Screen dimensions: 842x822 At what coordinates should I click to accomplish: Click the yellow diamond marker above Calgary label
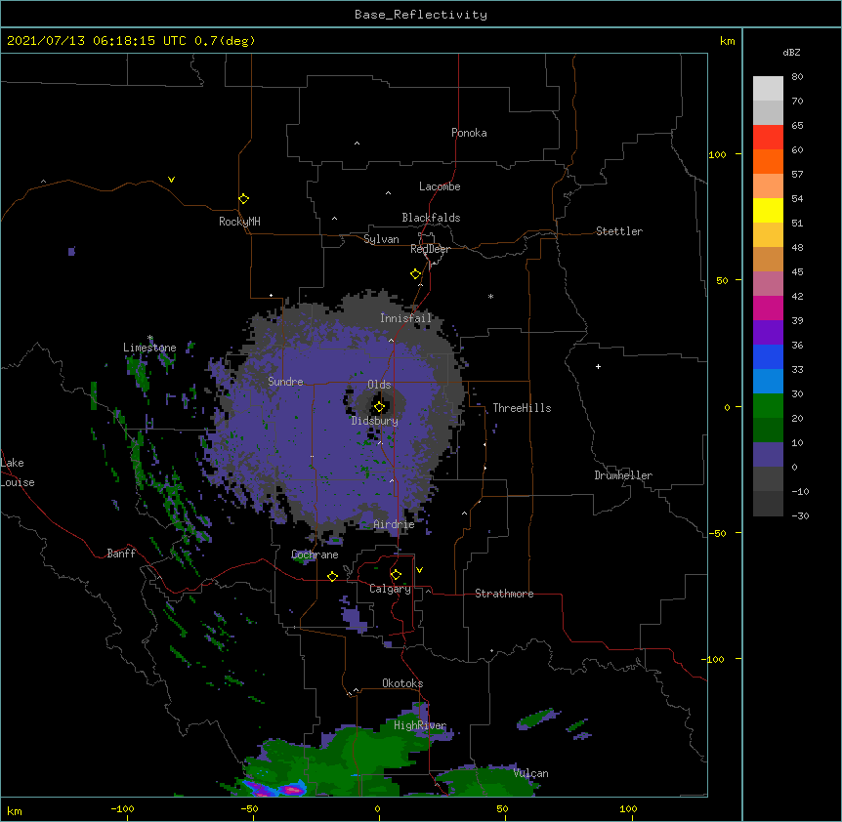[396, 575]
